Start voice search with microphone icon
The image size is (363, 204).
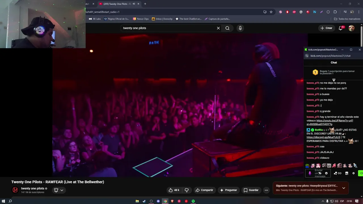pyautogui.click(x=240, y=28)
